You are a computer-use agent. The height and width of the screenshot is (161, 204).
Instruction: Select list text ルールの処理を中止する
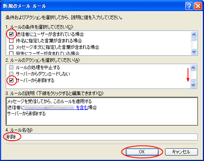(x=38, y=68)
